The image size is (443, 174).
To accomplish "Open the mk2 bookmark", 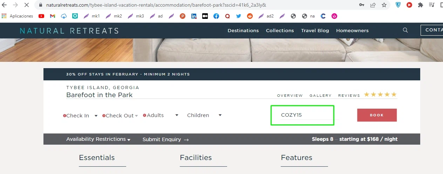I will click(x=114, y=16).
